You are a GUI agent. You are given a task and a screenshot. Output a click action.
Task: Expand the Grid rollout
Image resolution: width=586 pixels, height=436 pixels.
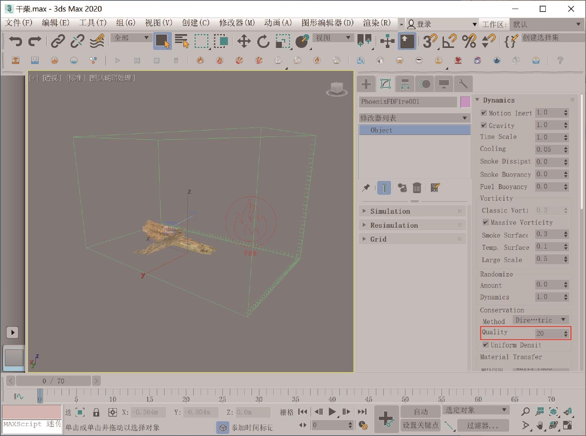(378, 239)
